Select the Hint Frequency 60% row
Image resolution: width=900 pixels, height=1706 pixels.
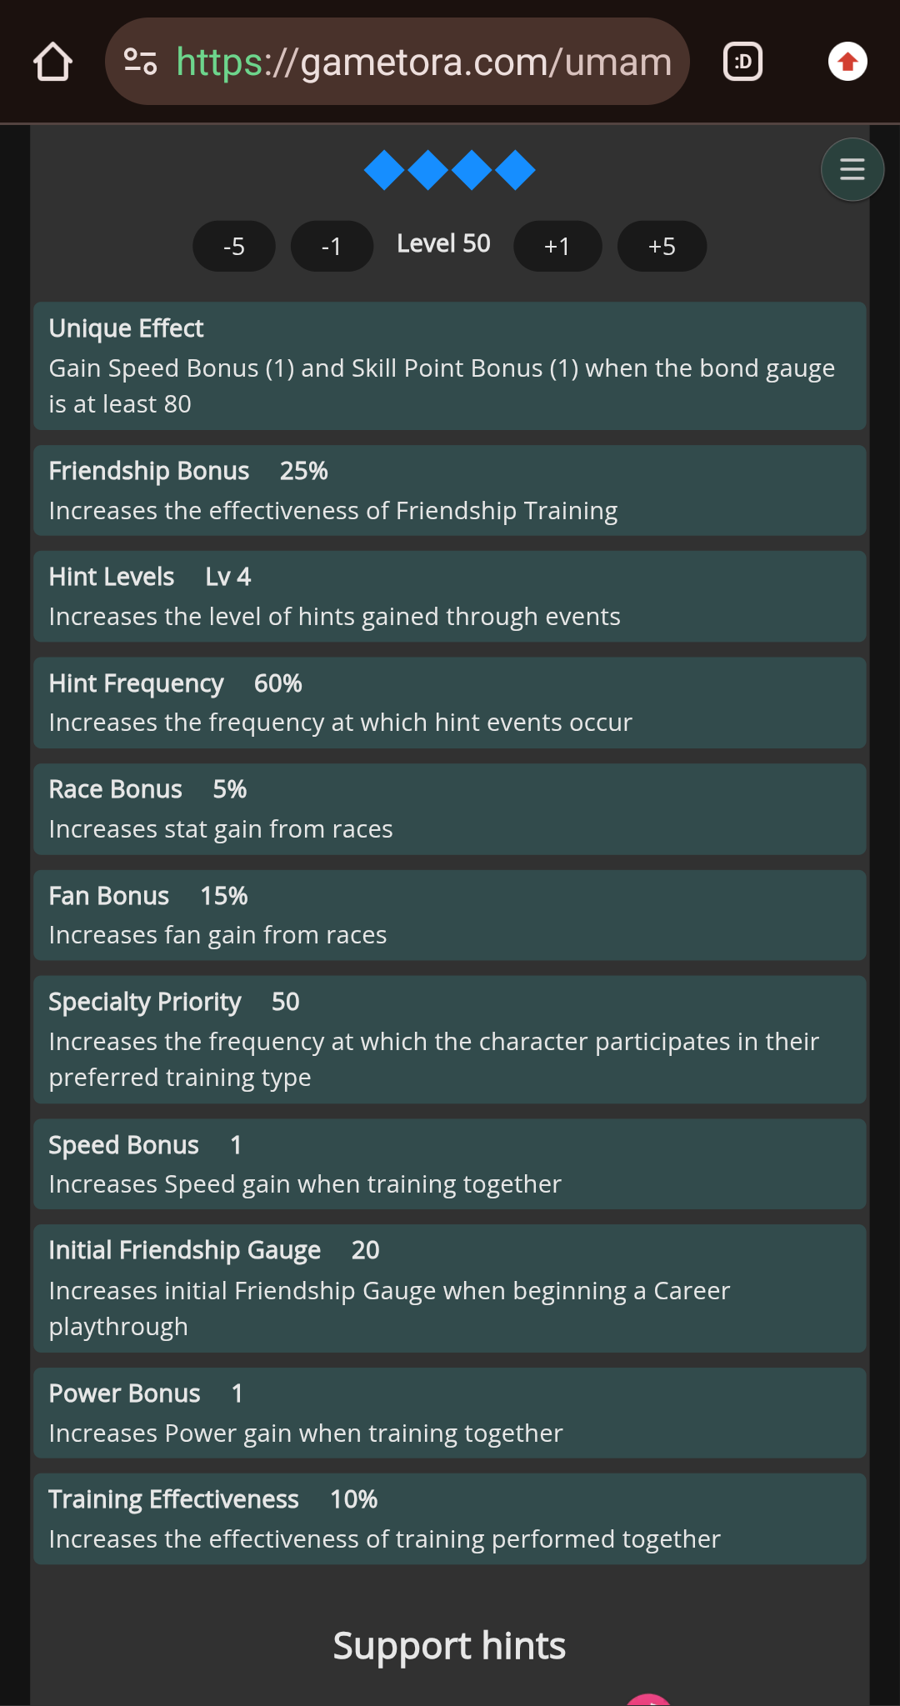(450, 703)
